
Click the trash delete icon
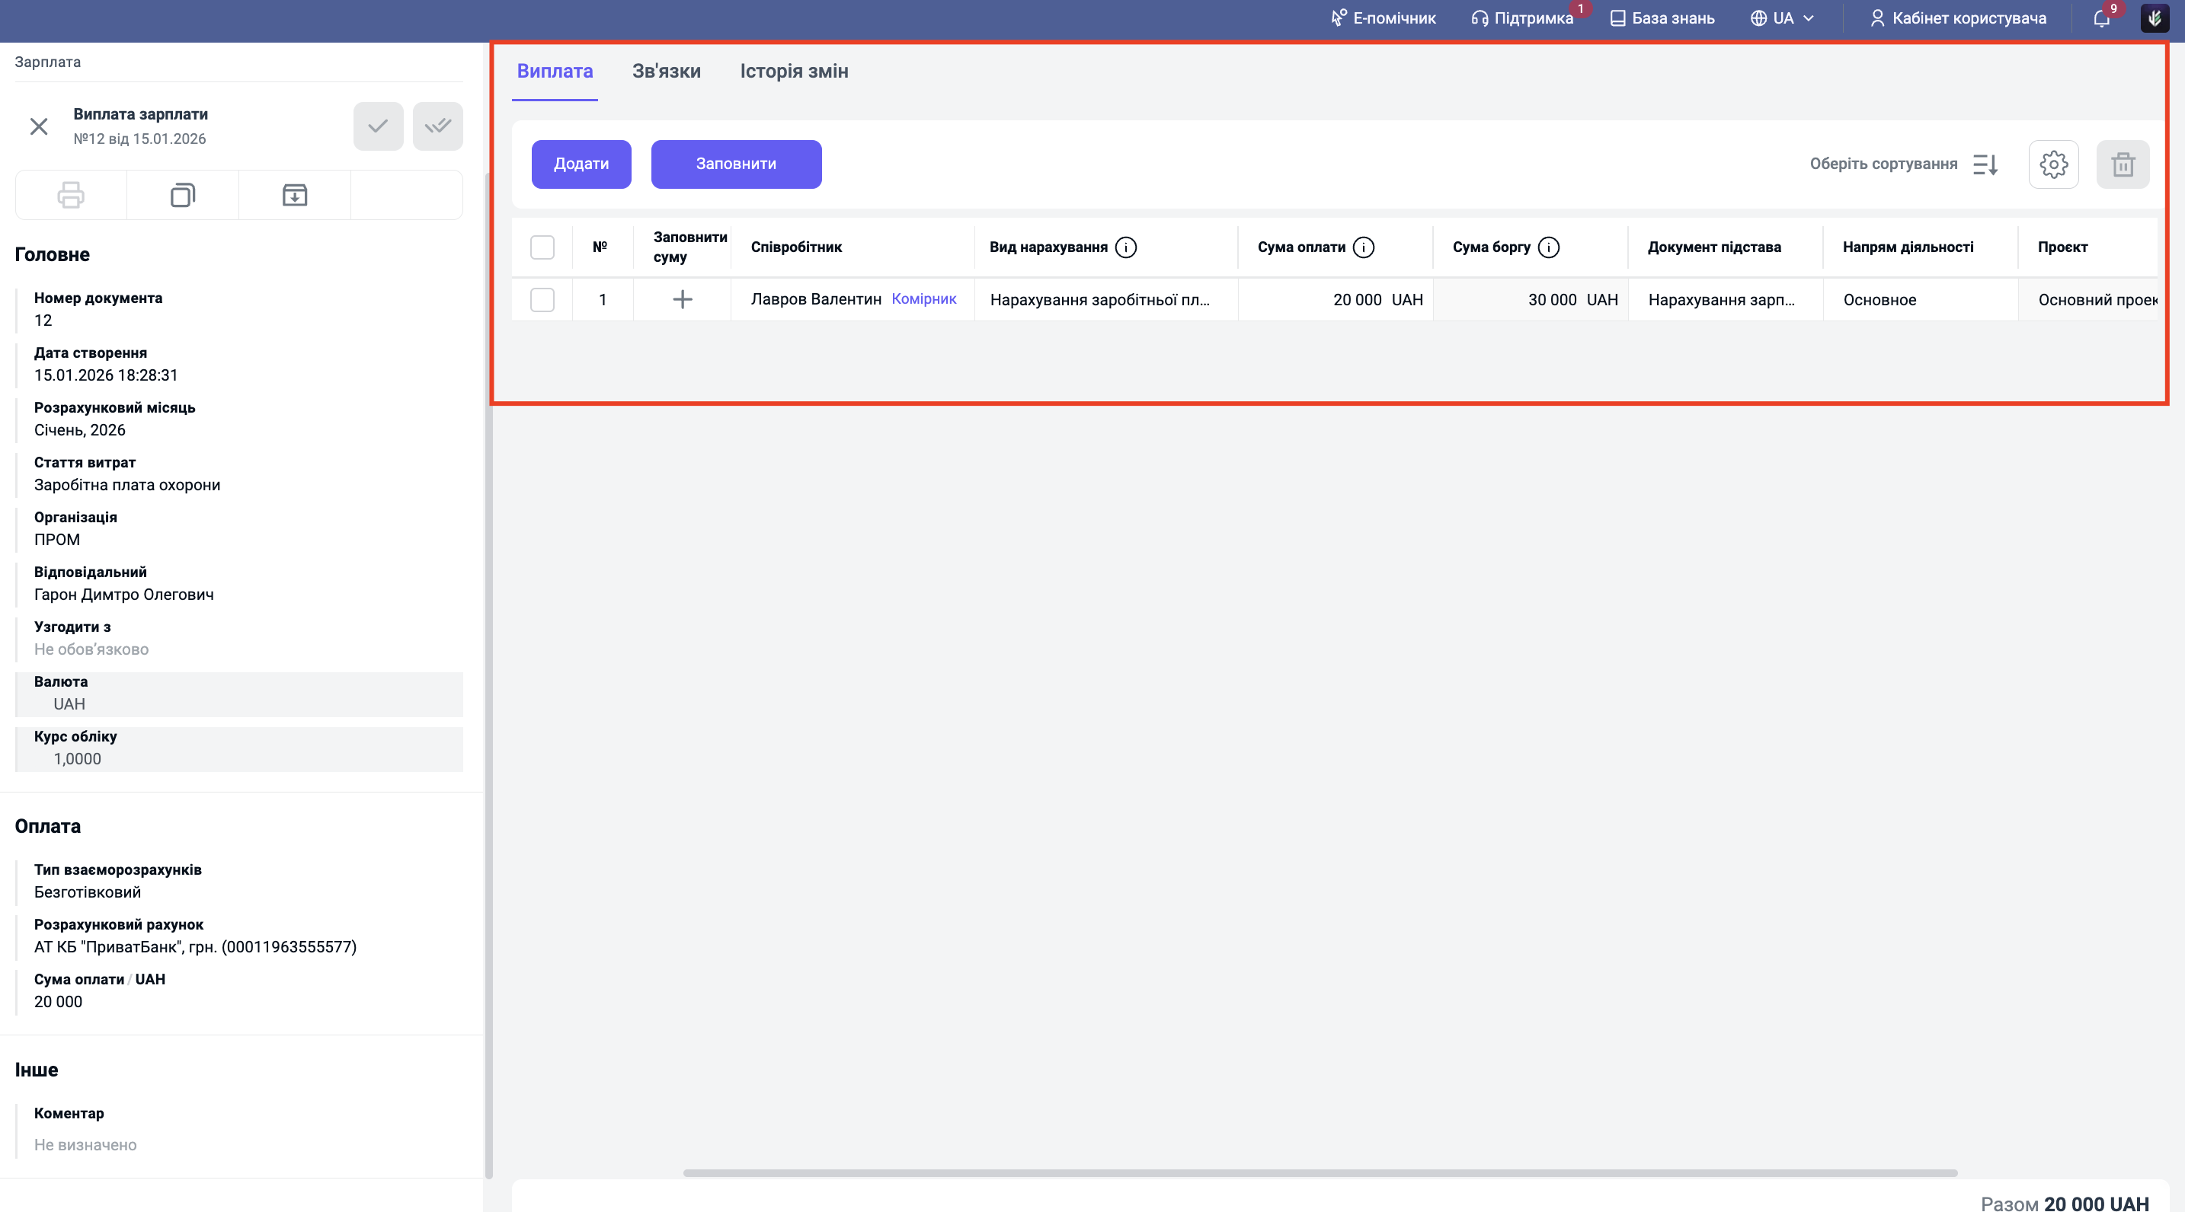[x=2123, y=164]
